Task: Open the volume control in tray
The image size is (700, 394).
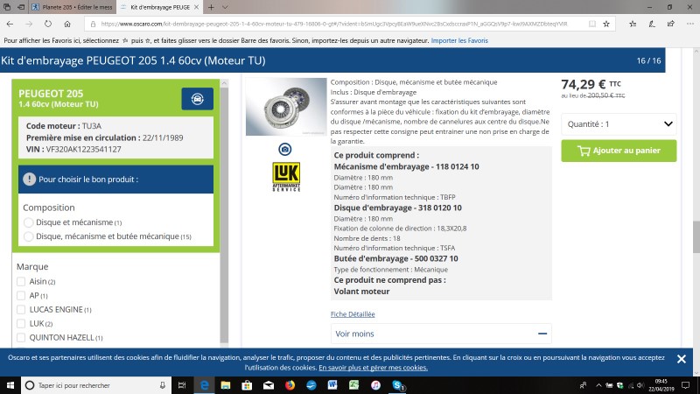Action: pos(640,385)
